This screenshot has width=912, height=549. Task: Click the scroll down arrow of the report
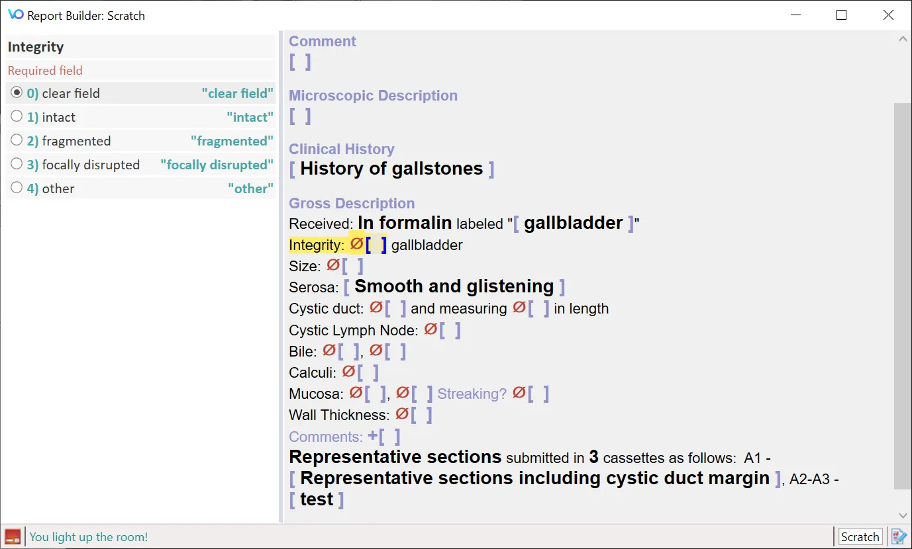coord(903,515)
